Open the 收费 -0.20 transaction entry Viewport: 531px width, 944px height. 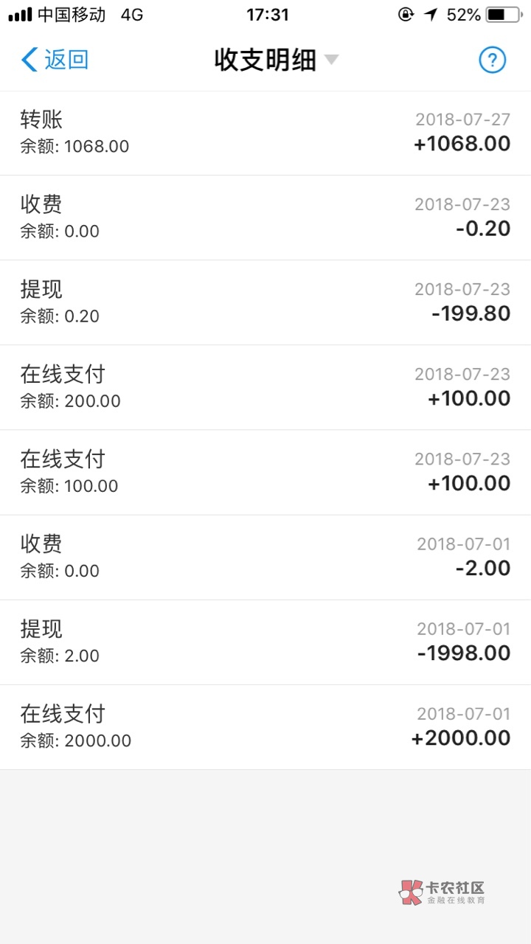[x=265, y=218]
